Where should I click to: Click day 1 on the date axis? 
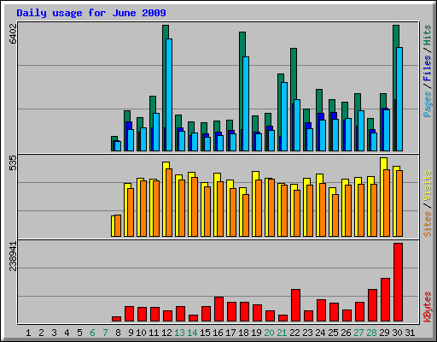point(28,333)
